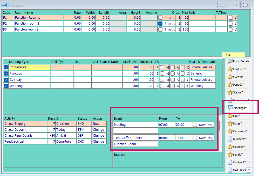Viewport: 259px width, 176px height.
Task: Click the TEN status field
Action: click(x=84, y=130)
